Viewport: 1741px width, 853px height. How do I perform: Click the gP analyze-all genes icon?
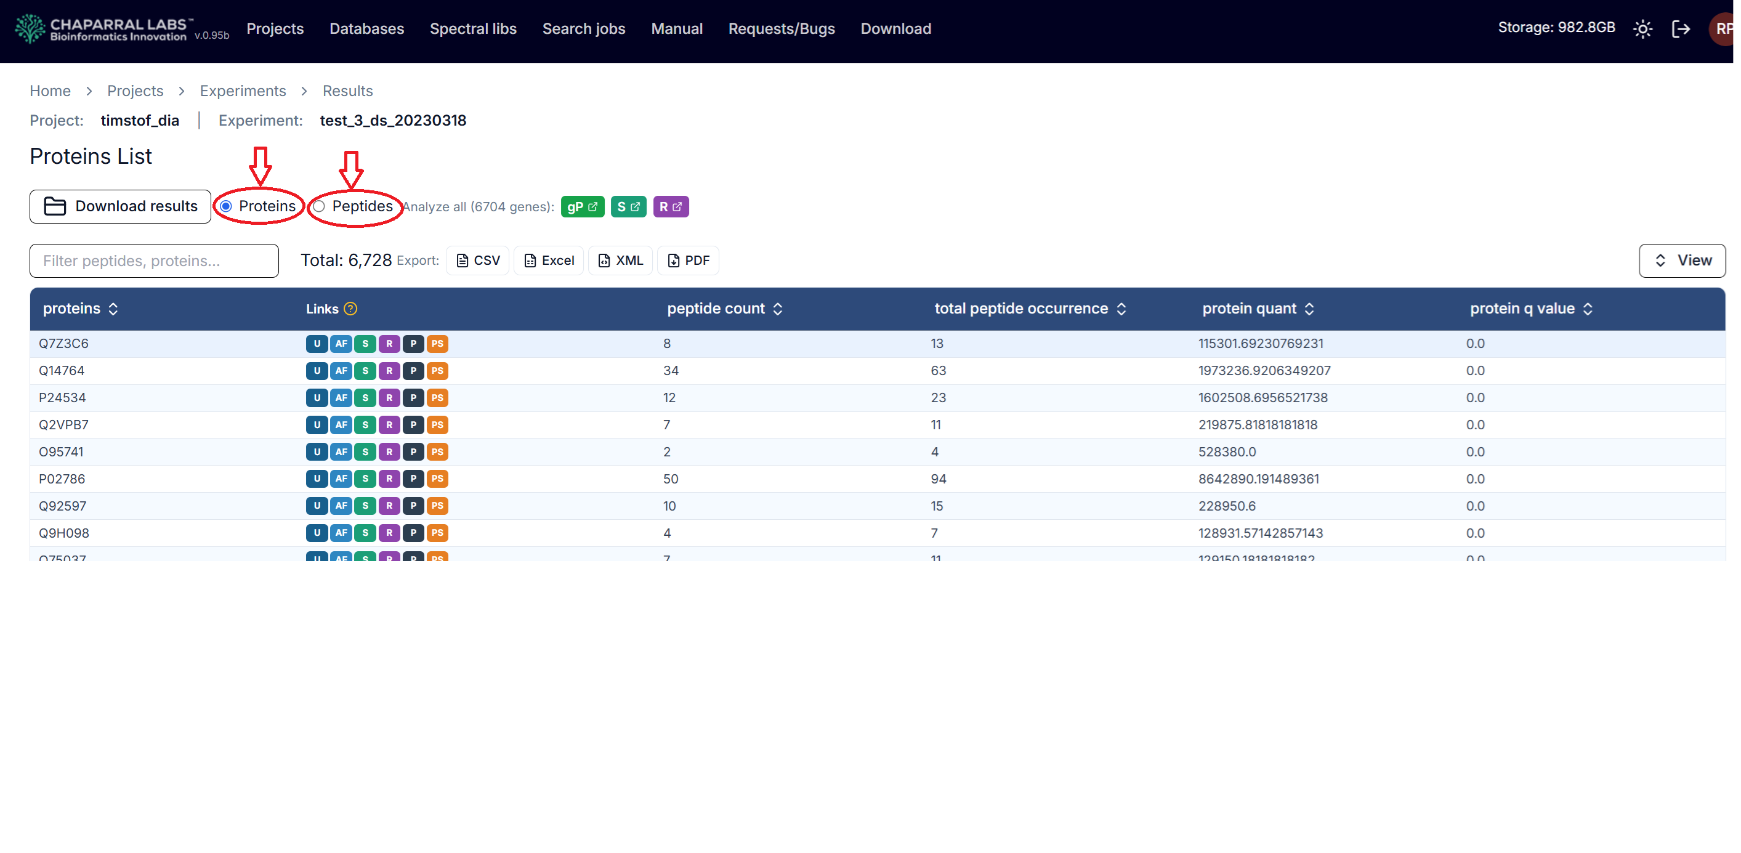pos(582,207)
